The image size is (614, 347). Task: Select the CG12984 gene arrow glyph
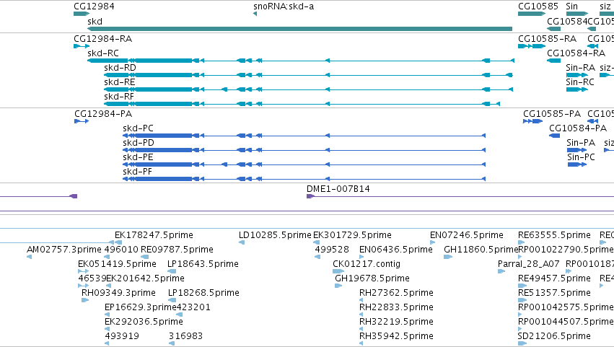(82, 14)
